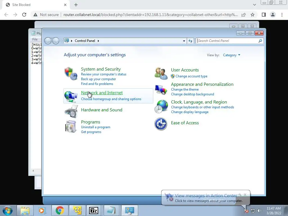Click the Notepad horizontal scrollbar left arrow
Image resolution: width=288 pixels, height=216 pixels.
(x=33, y=171)
